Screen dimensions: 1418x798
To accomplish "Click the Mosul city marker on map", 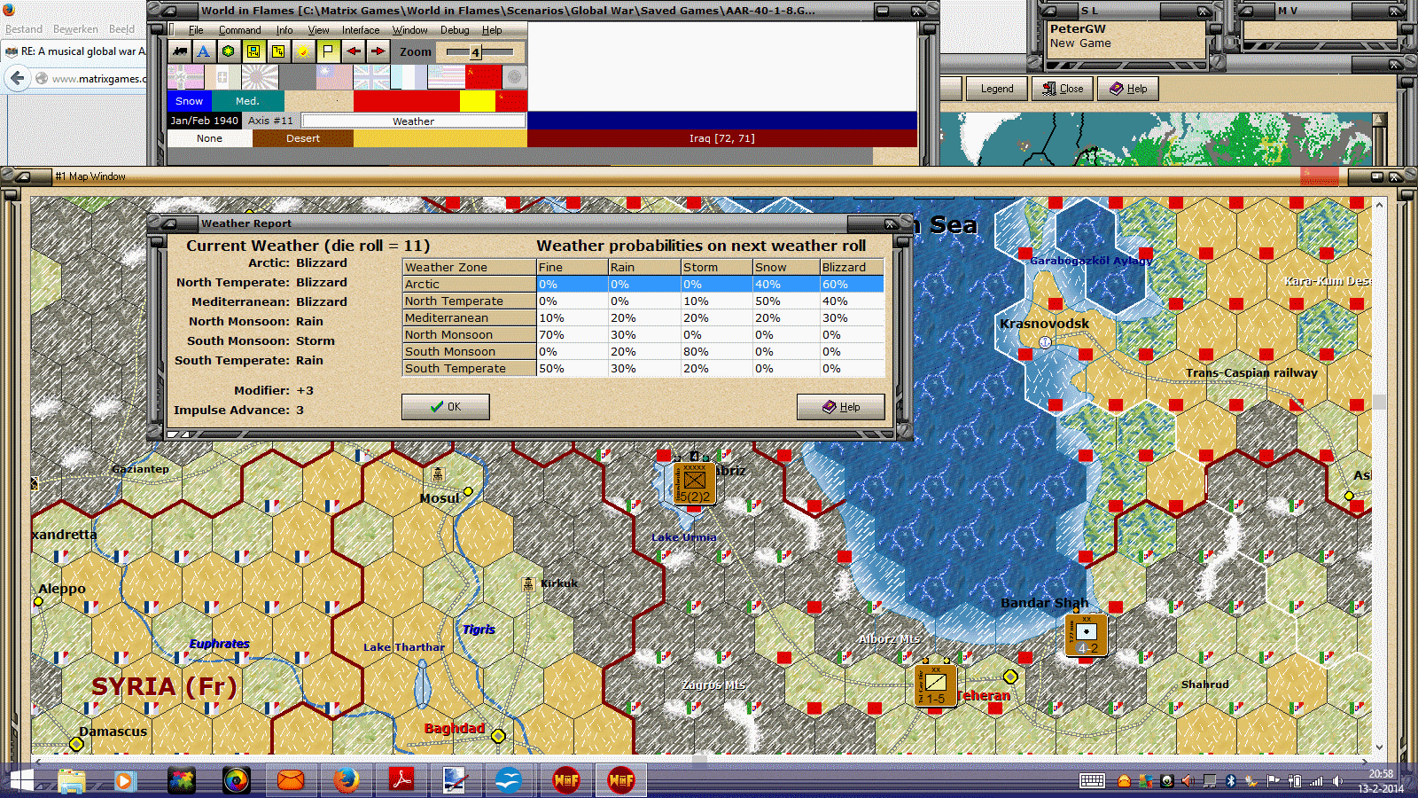I will [468, 491].
